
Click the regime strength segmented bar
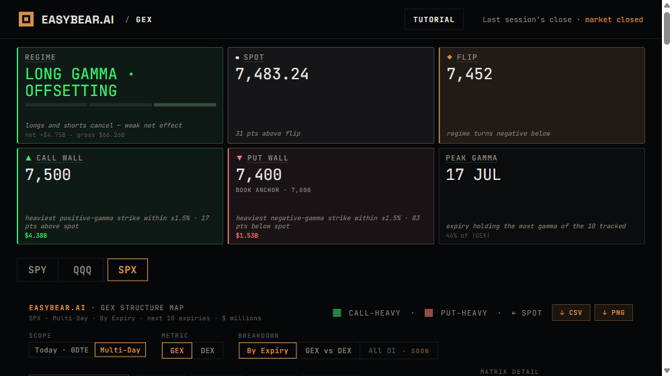pos(120,105)
